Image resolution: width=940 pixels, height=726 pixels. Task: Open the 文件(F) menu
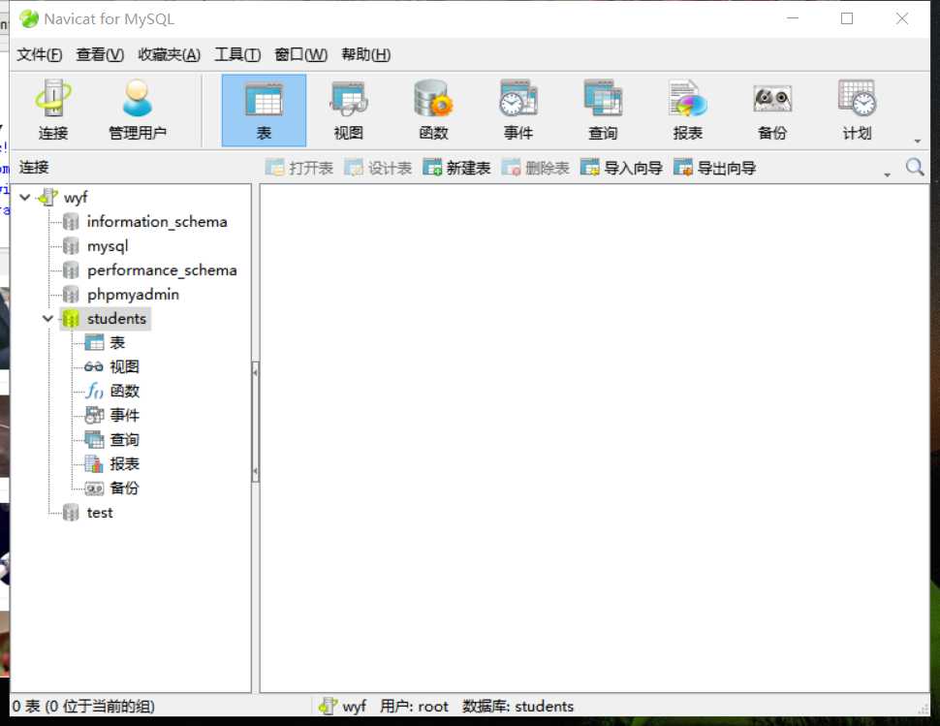tap(39, 54)
